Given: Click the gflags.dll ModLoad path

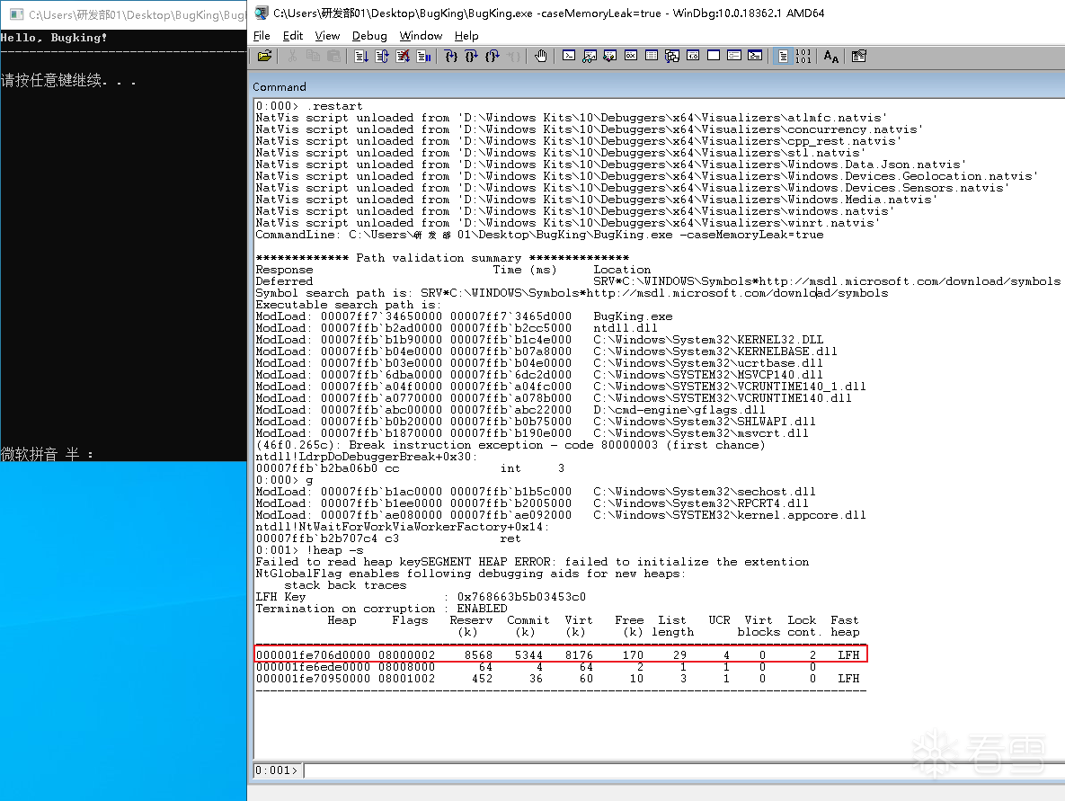Looking at the screenshot, I should coord(679,410).
